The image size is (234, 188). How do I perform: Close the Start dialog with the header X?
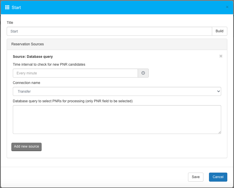(227, 7)
